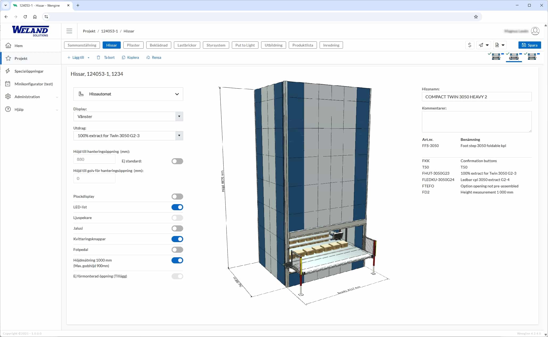Turn off the LED-list toggle
Screen dimensions: 548x337
[177, 207]
